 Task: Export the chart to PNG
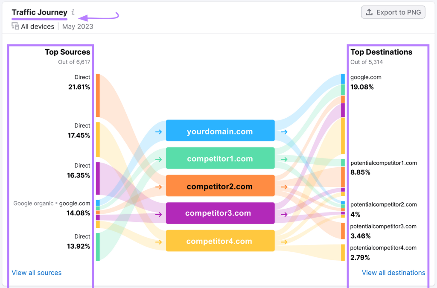coord(393,12)
